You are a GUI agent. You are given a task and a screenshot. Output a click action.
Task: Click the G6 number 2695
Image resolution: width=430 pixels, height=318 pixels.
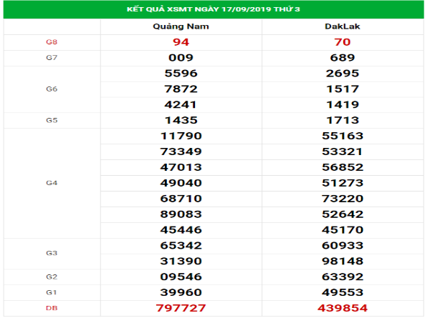point(343,74)
